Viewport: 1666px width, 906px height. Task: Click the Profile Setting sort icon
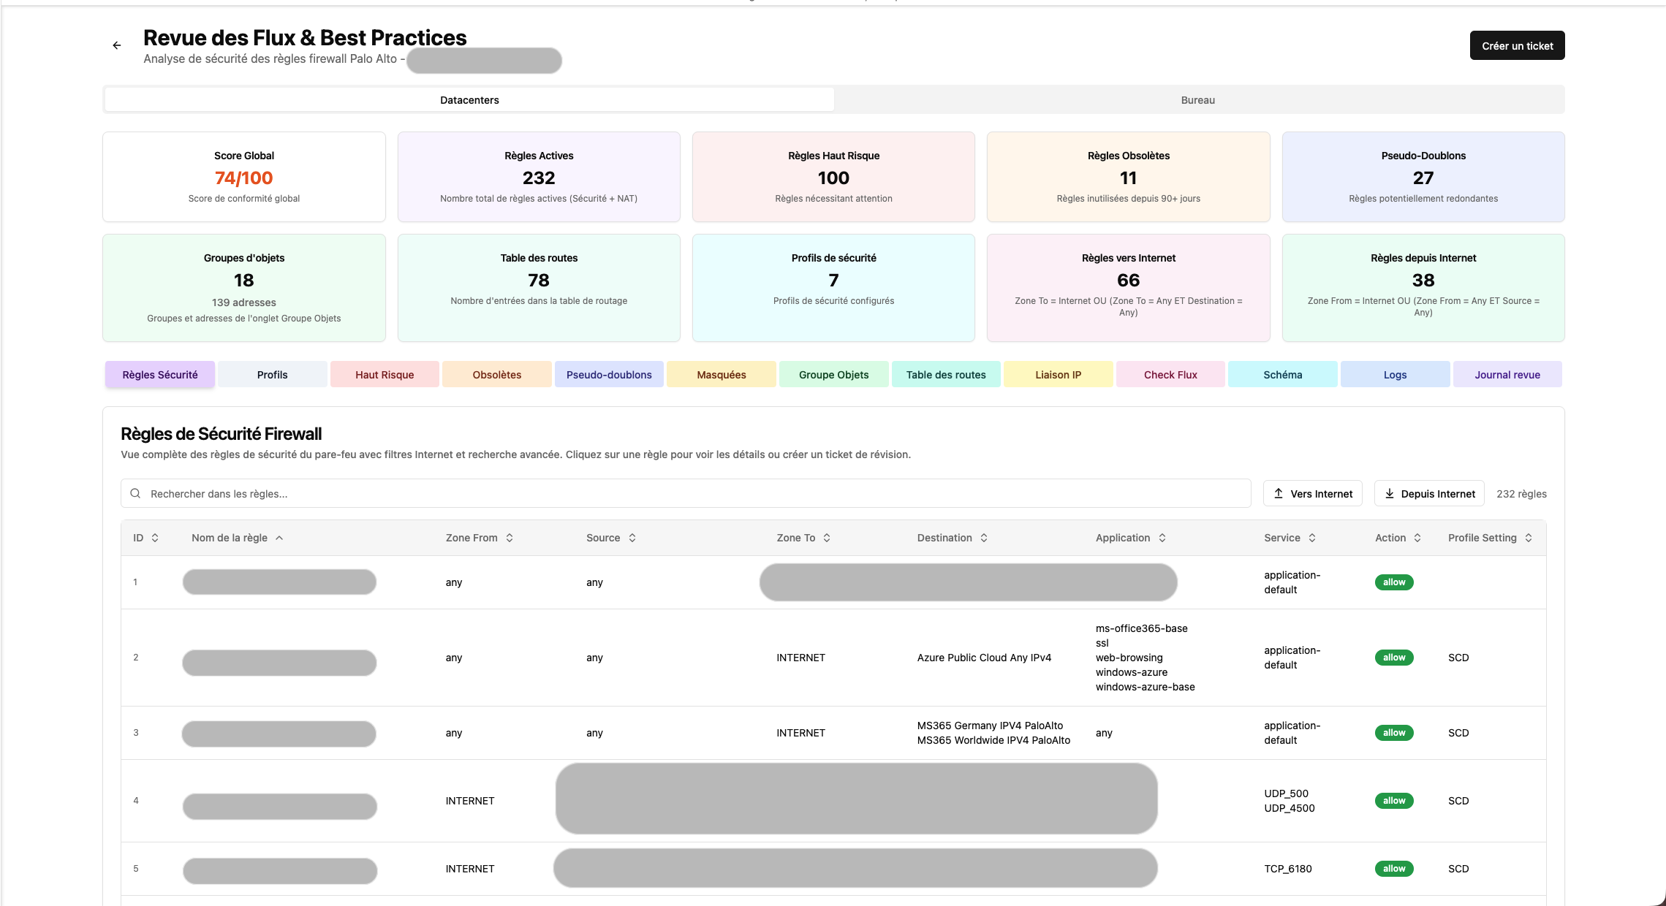pos(1529,538)
